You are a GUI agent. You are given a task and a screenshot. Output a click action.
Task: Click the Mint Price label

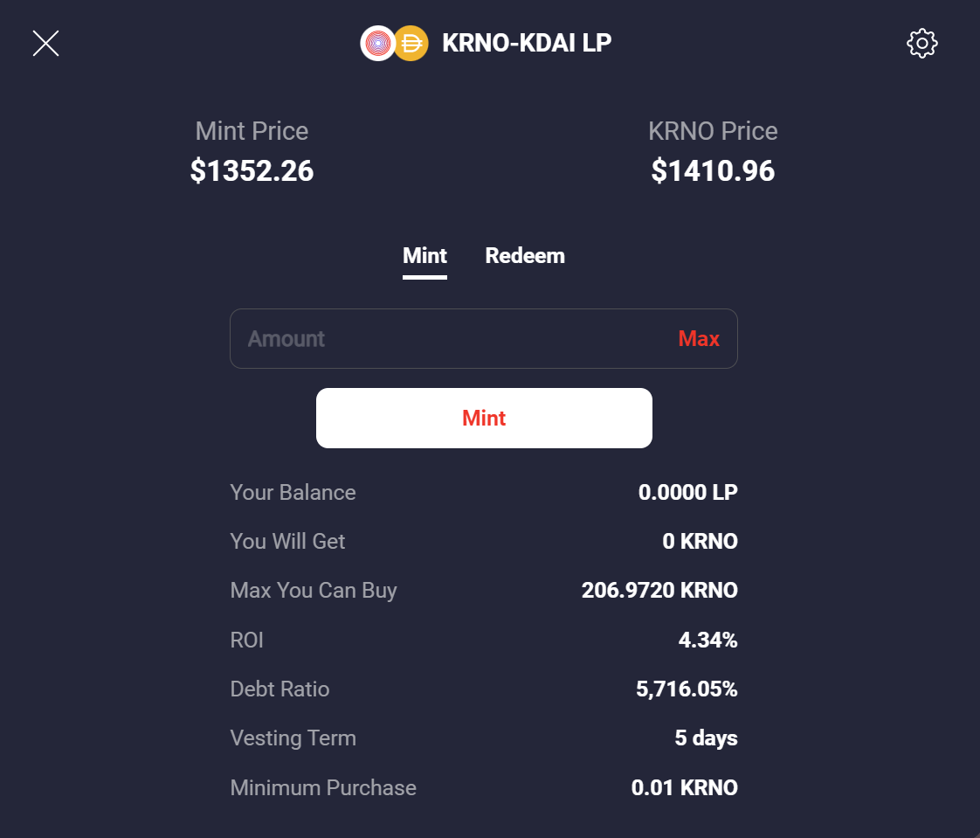pos(252,131)
